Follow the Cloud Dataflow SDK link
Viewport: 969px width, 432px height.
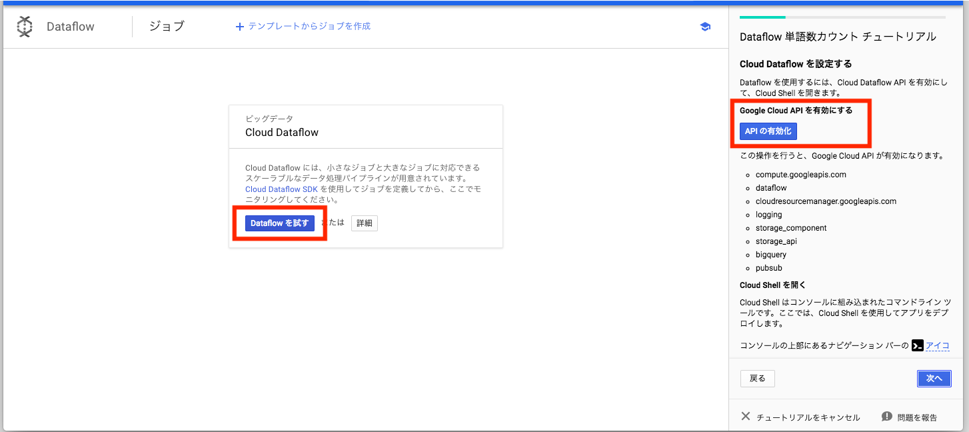point(281,189)
